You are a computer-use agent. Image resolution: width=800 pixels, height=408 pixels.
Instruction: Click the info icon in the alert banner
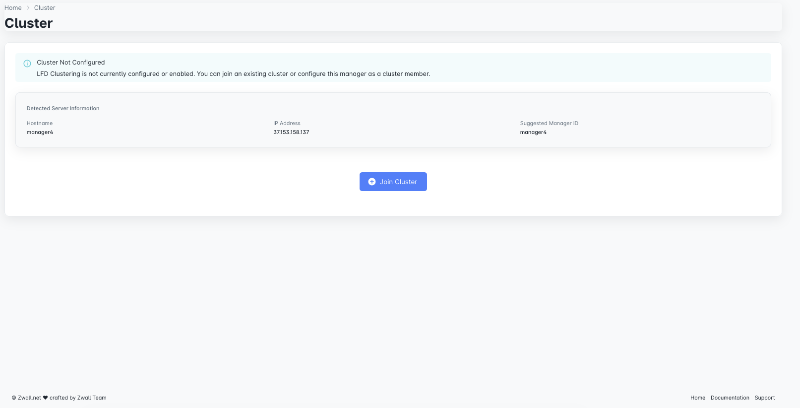coord(27,64)
